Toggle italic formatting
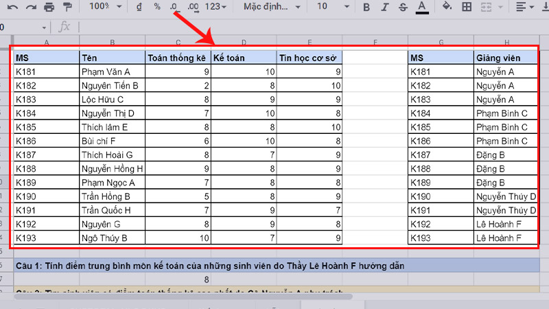The image size is (549, 309). [x=384, y=8]
